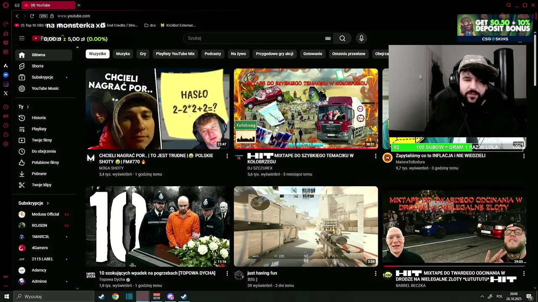The image size is (538, 302).
Task: Open the sniper rifle gameplay video thumbnail
Action: coord(306,226)
